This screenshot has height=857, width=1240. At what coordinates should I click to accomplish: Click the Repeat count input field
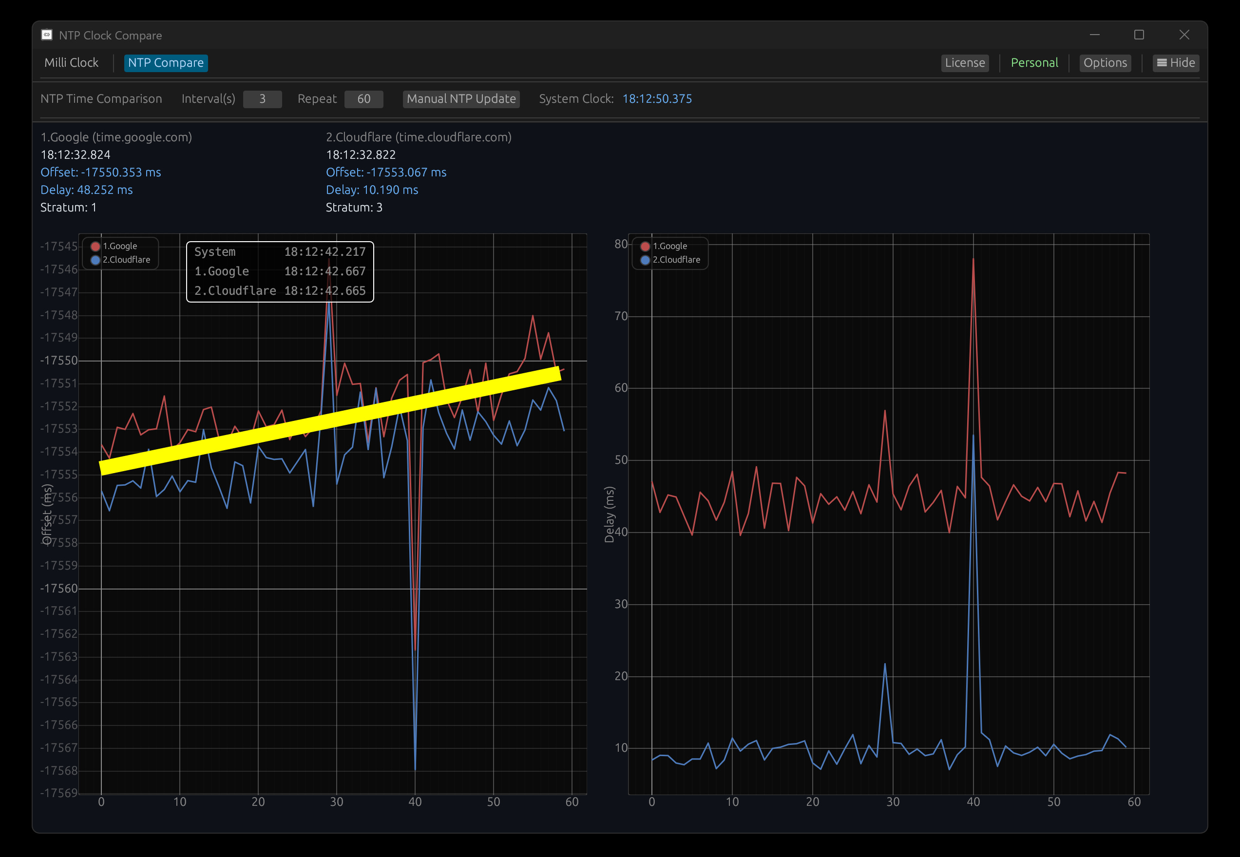(x=363, y=99)
